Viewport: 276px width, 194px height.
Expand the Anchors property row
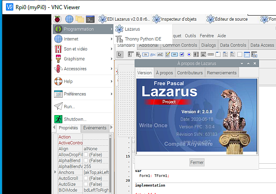tap(55, 172)
